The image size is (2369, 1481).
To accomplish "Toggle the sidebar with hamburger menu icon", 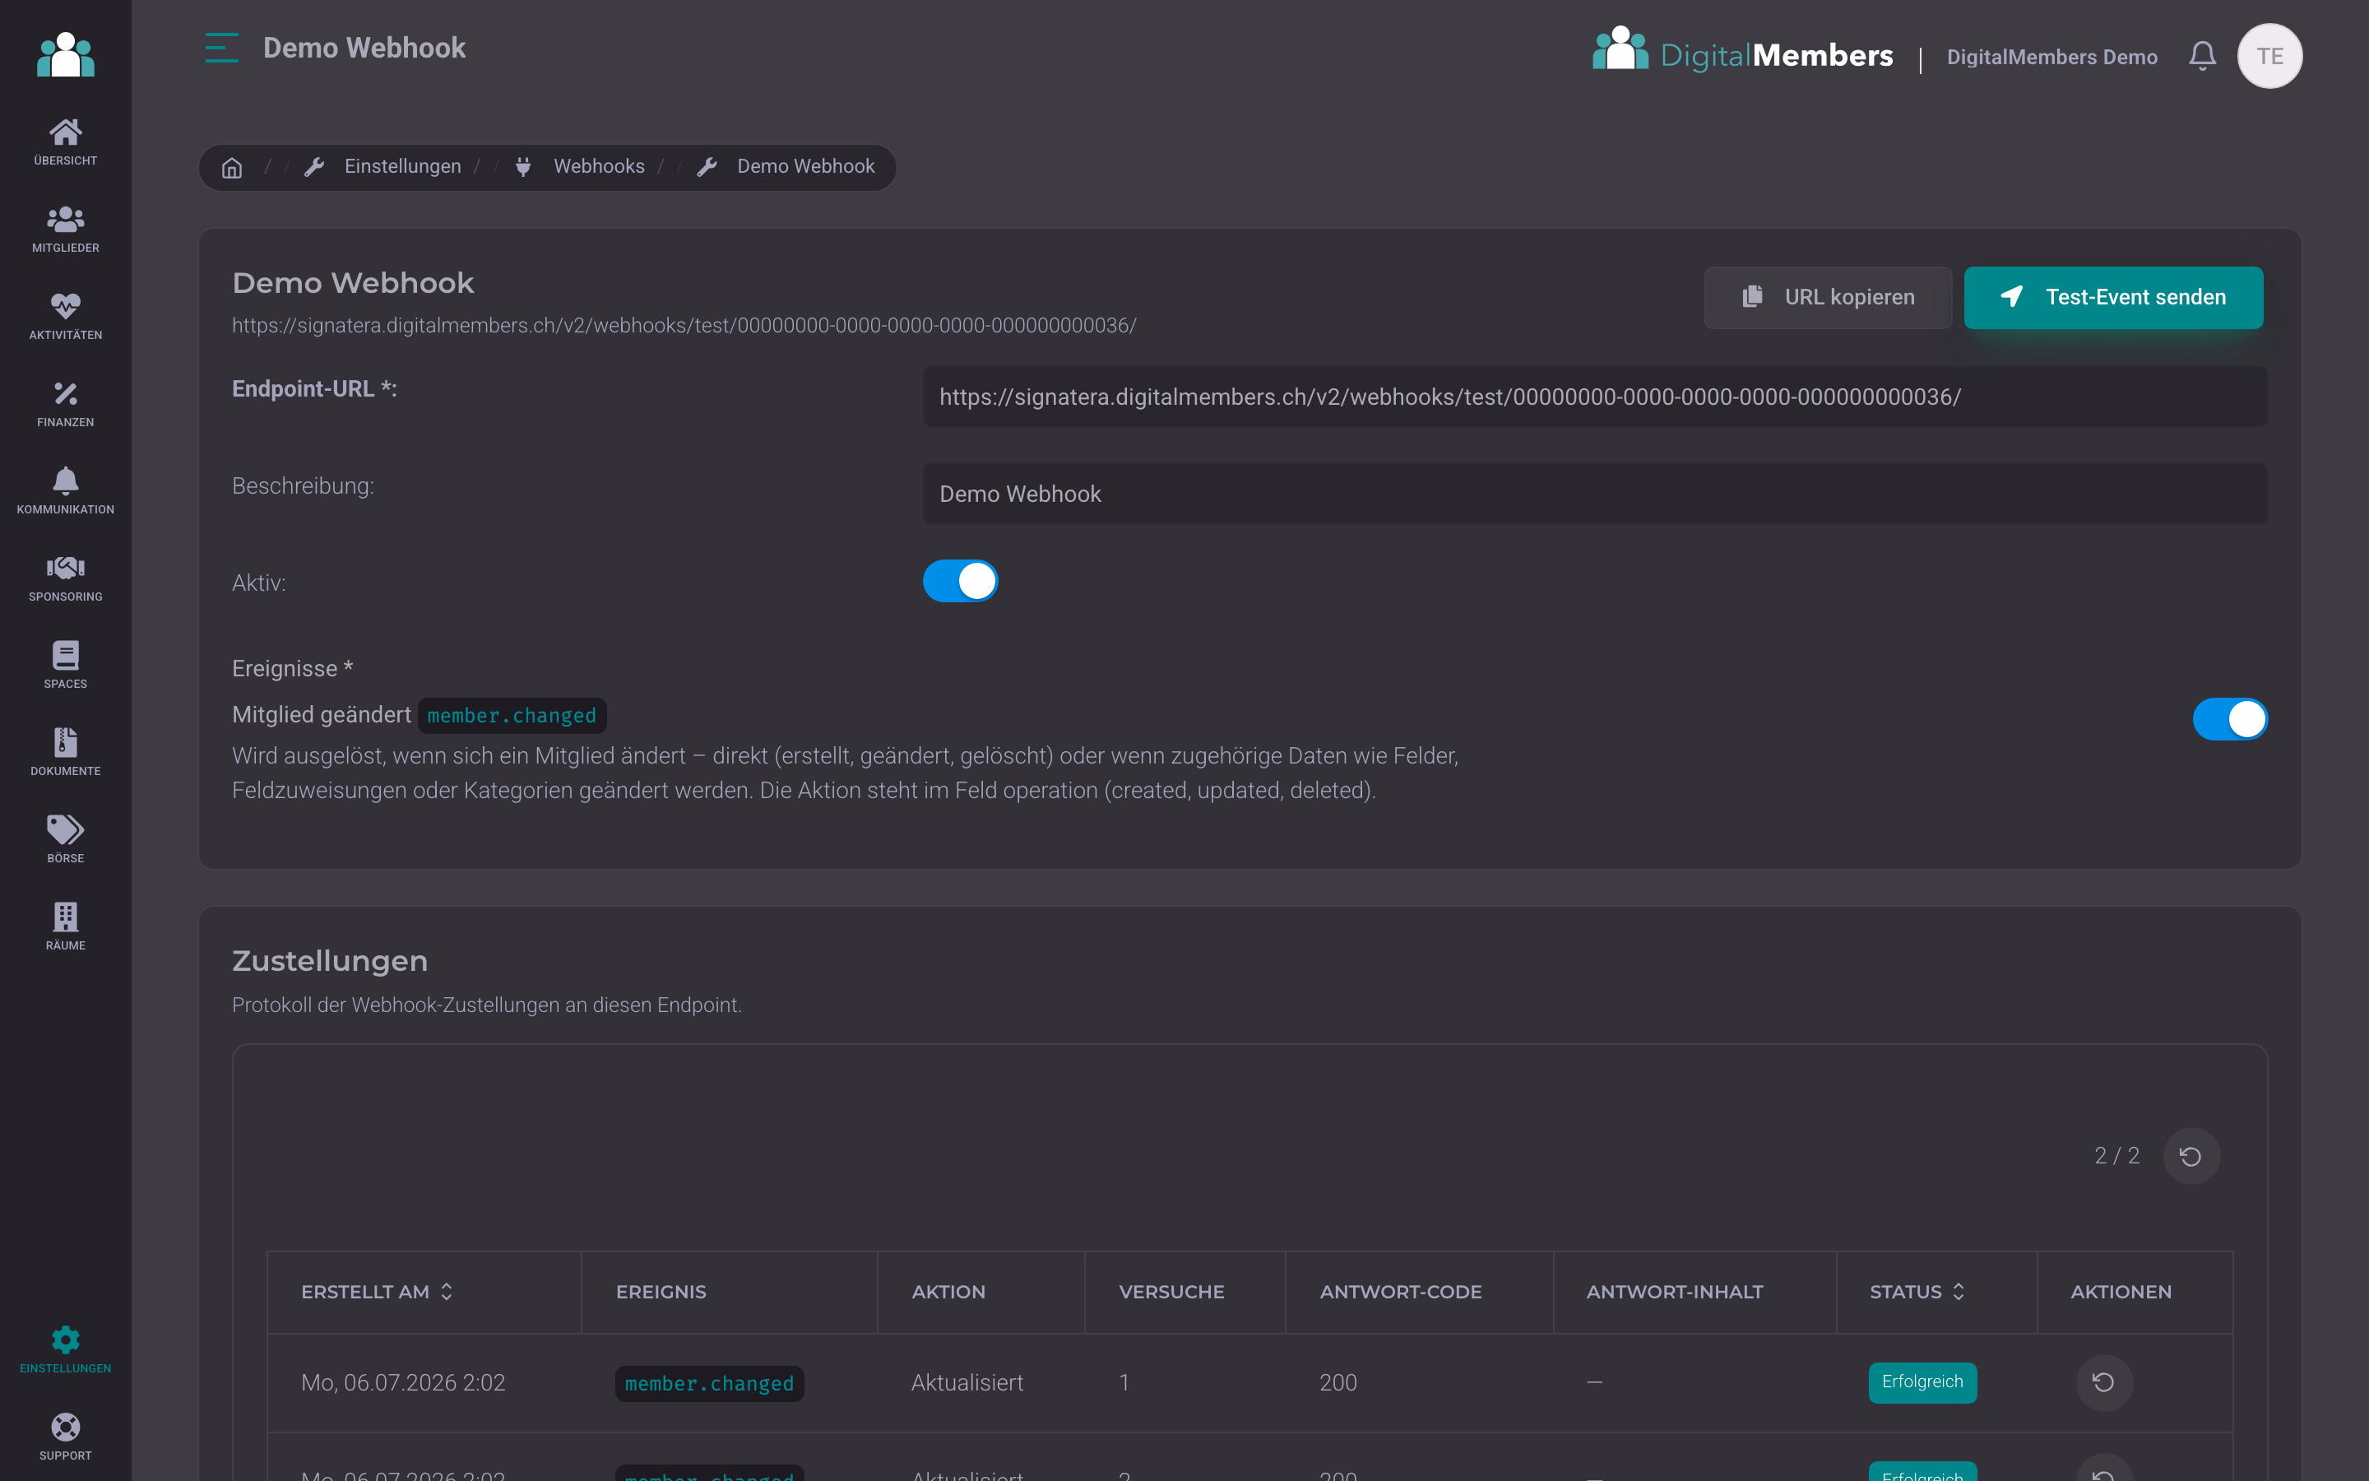I will 222,48.
